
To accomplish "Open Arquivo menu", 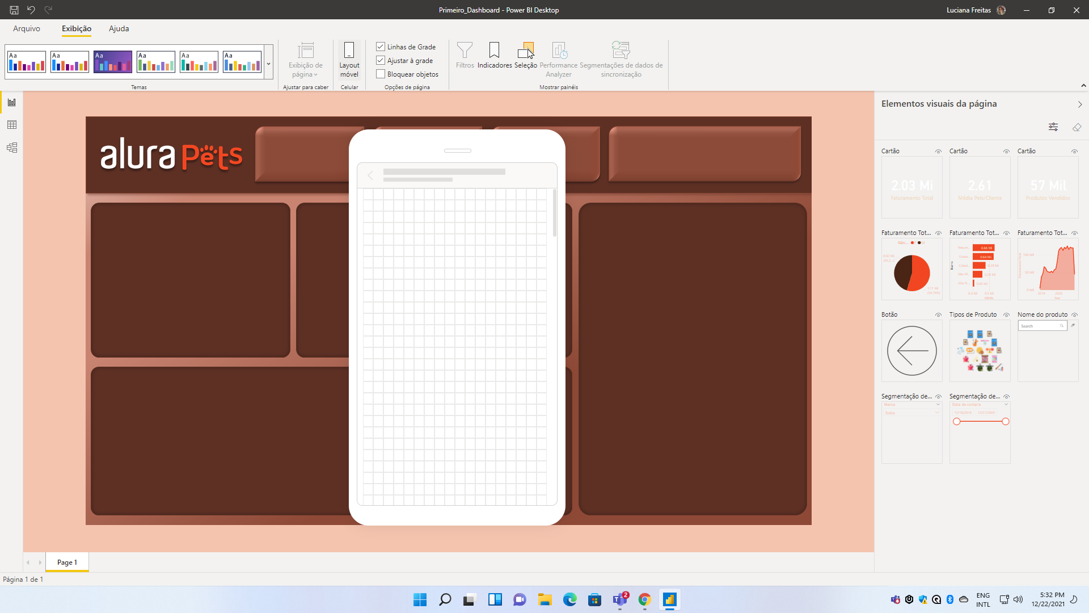I will point(27,28).
